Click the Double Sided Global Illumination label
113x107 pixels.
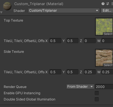[x=29, y=99]
